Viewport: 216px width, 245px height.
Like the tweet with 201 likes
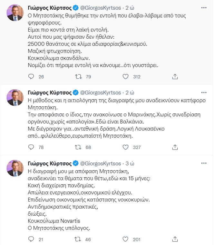126,239
